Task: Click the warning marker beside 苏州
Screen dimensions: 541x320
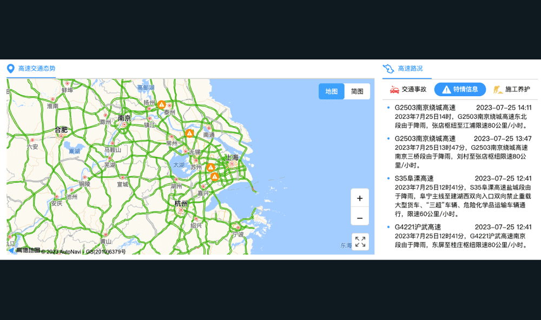Action: click(210, 168)
